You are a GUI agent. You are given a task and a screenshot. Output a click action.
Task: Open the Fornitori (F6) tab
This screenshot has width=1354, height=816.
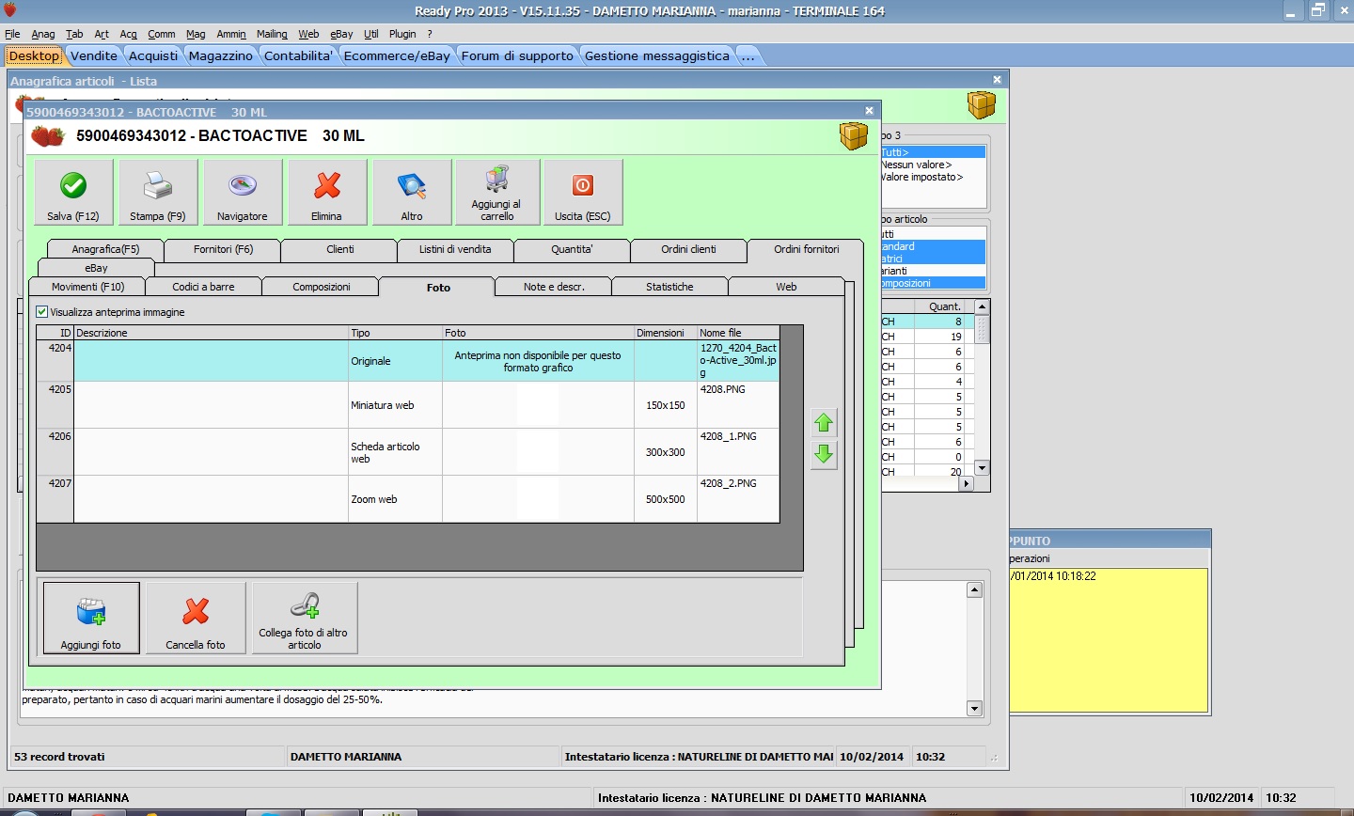point(223,249)
